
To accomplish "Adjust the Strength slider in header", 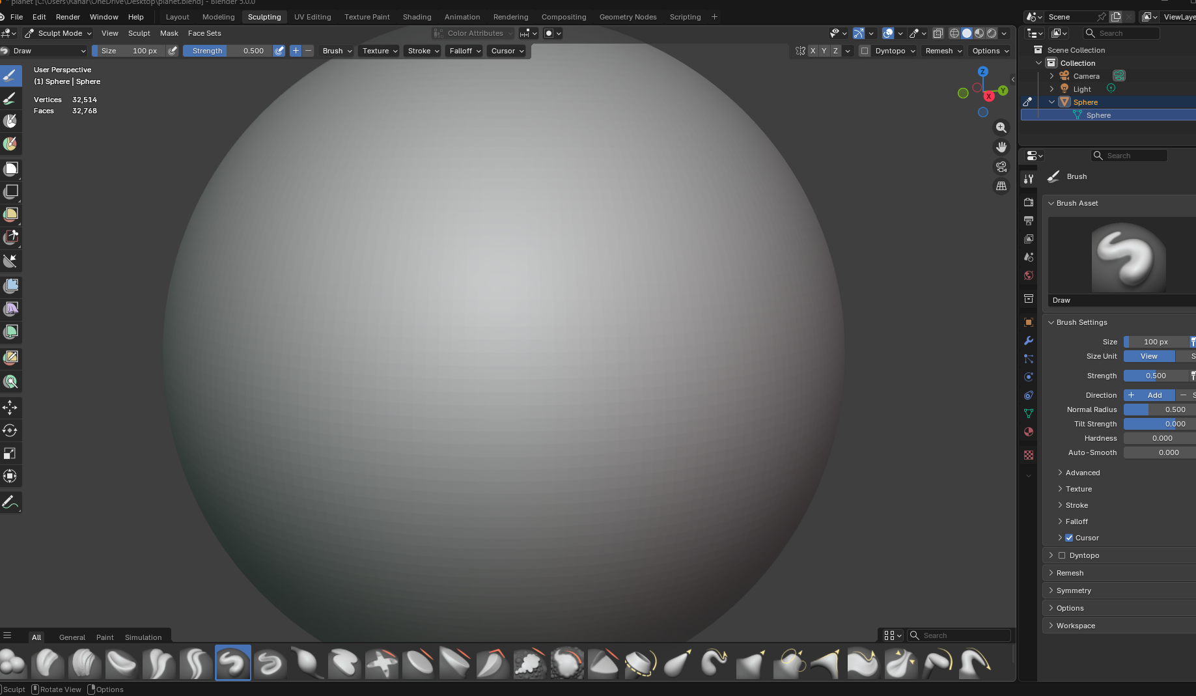I will pos(227,51).
